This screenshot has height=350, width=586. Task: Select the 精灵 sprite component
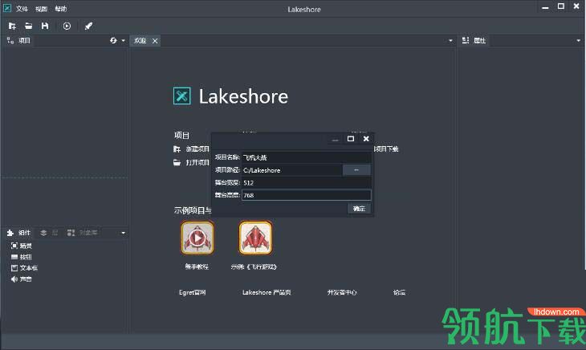click(22, 246)
